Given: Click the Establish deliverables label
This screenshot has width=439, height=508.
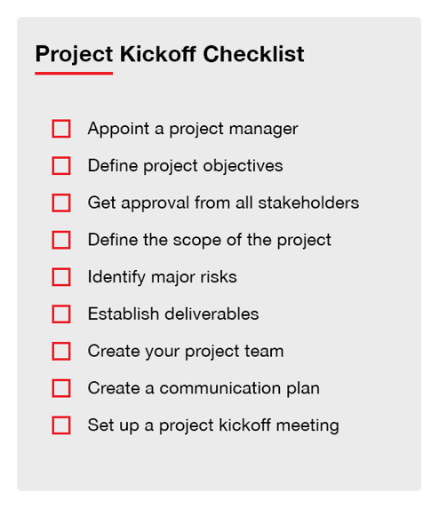Looking at the screenshot, I should pos(173,314).
